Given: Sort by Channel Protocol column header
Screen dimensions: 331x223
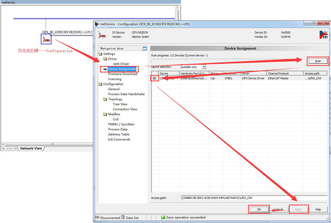Looking at the screenshot, I should point(285,73).
